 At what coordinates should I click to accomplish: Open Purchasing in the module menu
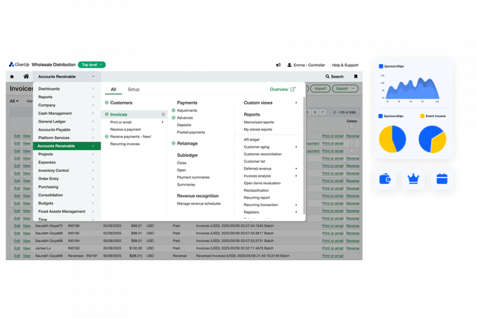tap(66, 187)
